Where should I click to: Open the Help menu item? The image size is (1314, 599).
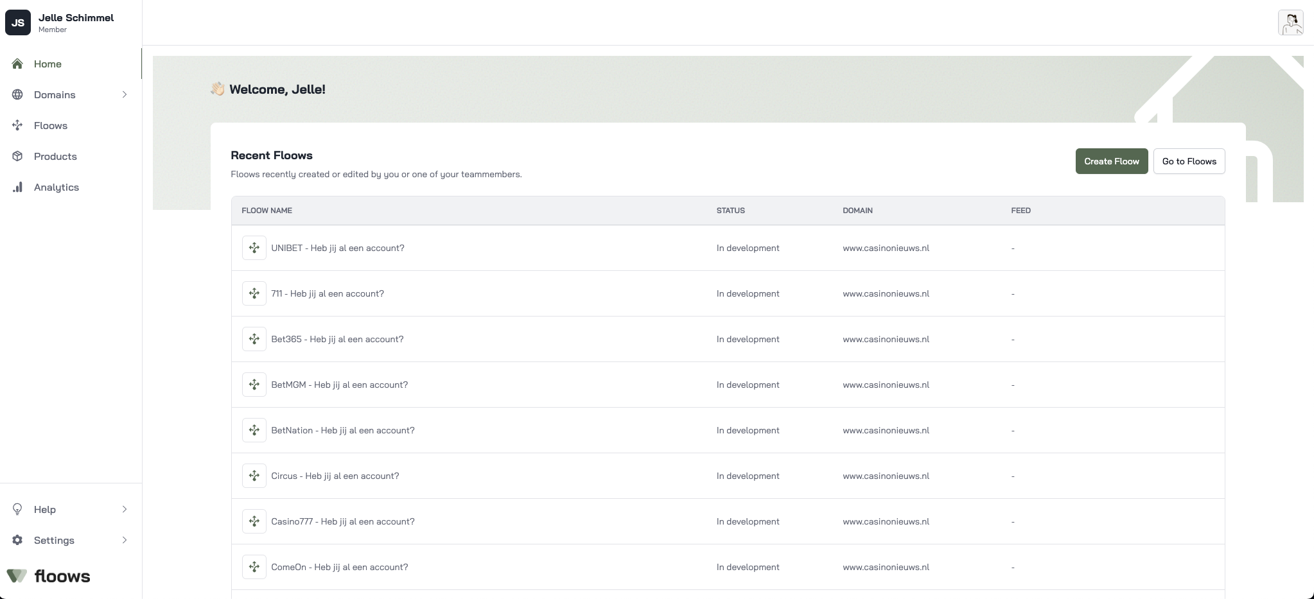point(71,509)
